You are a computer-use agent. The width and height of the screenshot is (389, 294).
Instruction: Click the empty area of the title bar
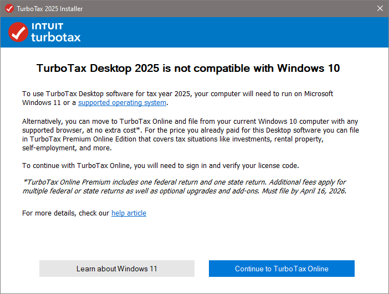tap(222, 8)
